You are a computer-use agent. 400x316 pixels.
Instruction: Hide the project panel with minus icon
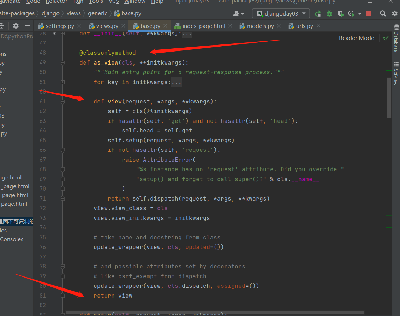(27, 26)
